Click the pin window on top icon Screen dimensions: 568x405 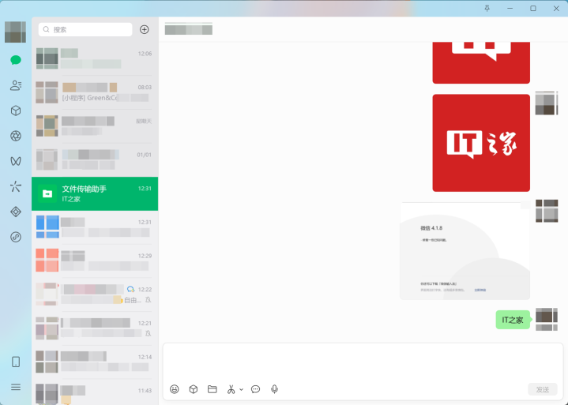[x=487, y=9]
